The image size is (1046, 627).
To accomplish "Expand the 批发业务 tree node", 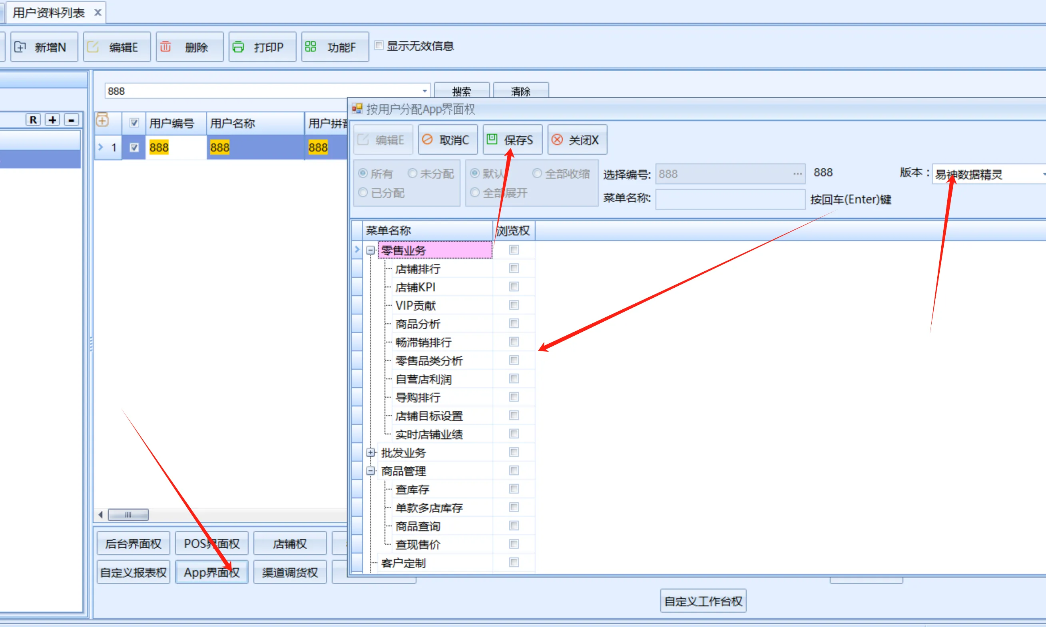I will tap(371, 452).
